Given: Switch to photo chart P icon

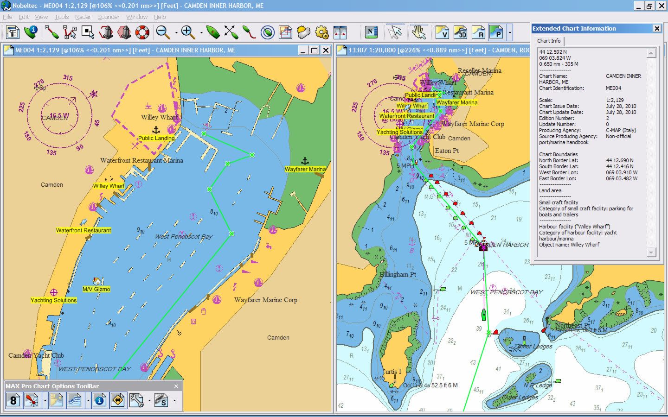Looking at the screenshot, I should point(496,32).
